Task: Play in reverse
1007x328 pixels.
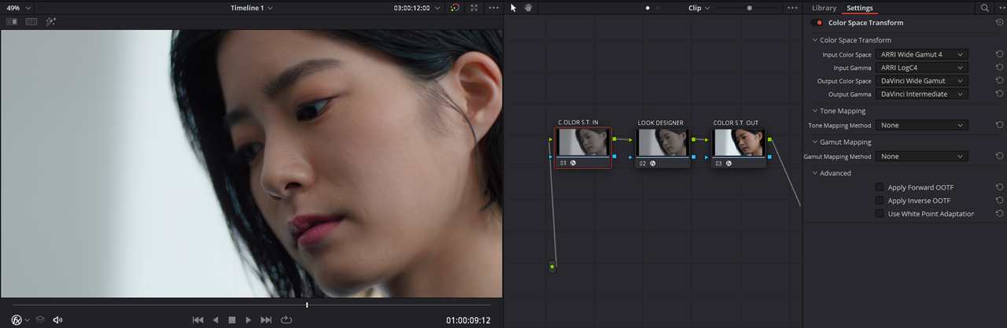Action: (x=216, y=319)
